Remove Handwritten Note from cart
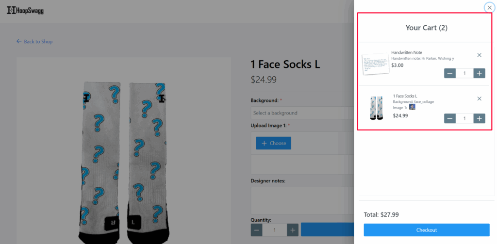Viewport: 497px width, 244px height. tap(479, 55)
